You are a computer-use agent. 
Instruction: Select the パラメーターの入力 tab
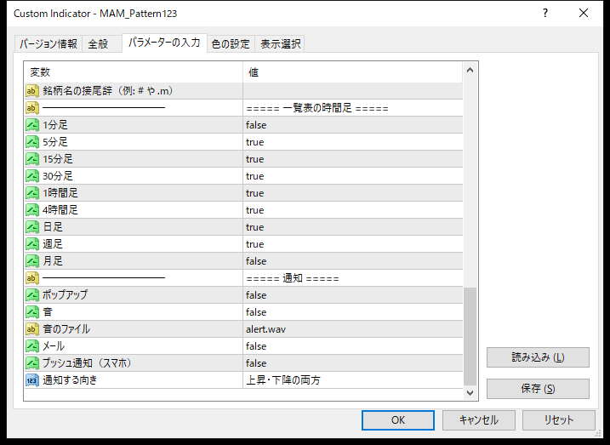point(164,43)
